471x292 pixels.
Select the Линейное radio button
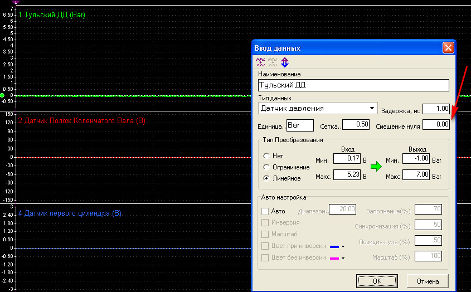pyautogui.click(x=266, y=178)
